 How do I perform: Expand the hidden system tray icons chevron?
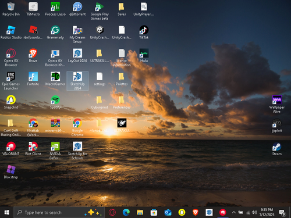(x=234, y=212)
